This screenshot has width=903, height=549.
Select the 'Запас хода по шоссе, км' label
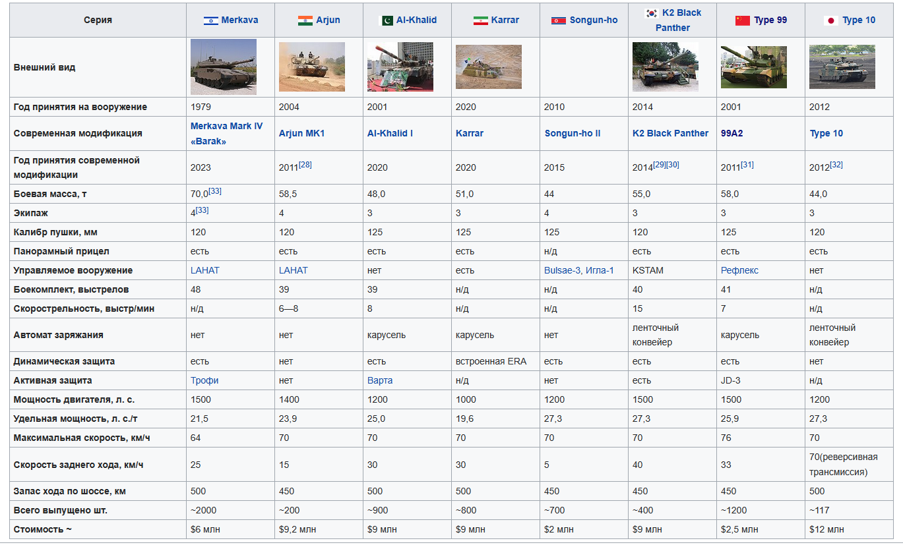(x=98, y=491)
